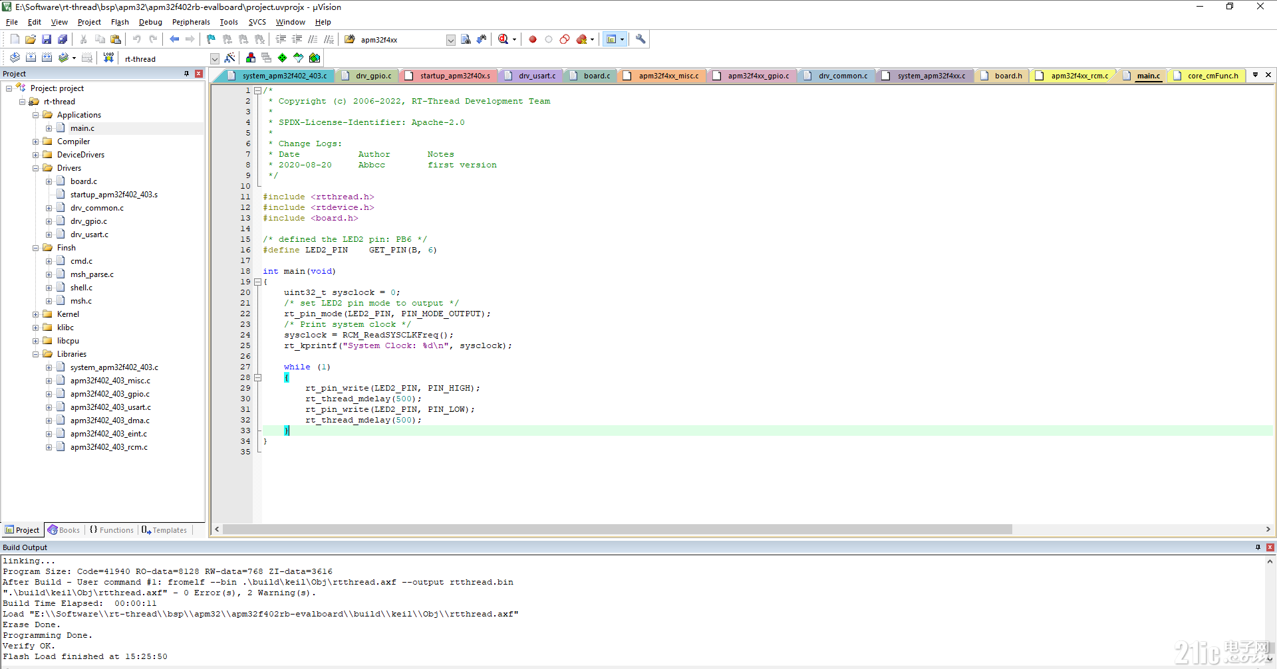Viewport: 1277px width, 669px height.
Task: Insert a breakpoint with the red dot icon
Action: [x=533, y=39]
